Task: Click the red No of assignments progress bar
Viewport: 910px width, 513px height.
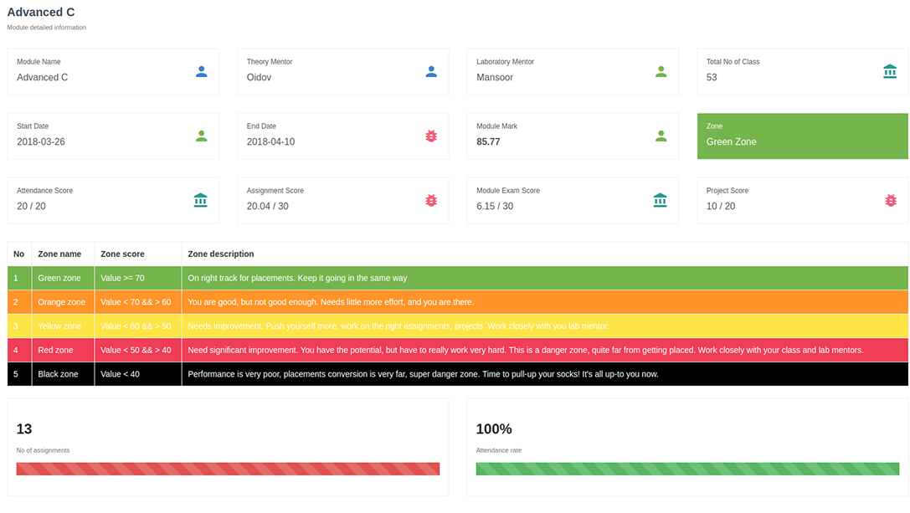Action: pos(228,469)
